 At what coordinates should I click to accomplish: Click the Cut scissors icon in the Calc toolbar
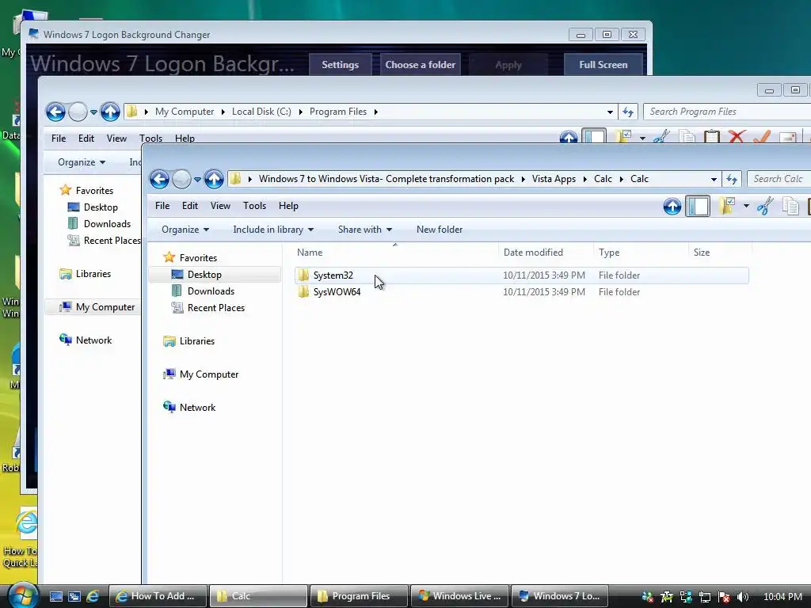point(765,207)
